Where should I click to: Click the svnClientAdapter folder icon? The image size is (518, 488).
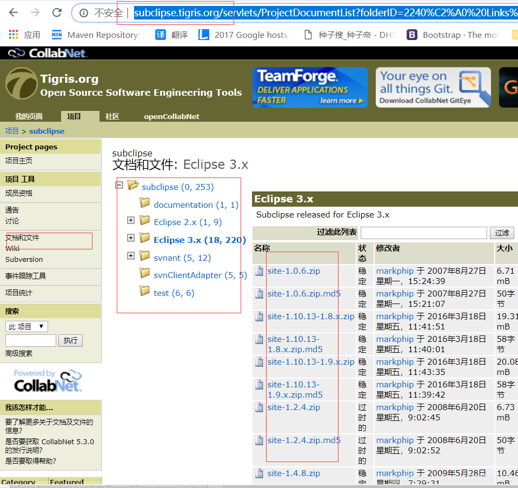click(144, 273)
